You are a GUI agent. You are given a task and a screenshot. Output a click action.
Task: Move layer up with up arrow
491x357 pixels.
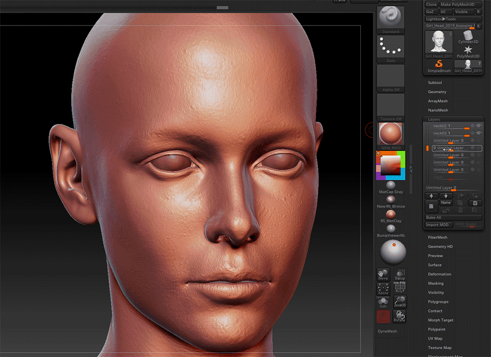(431, 196)
